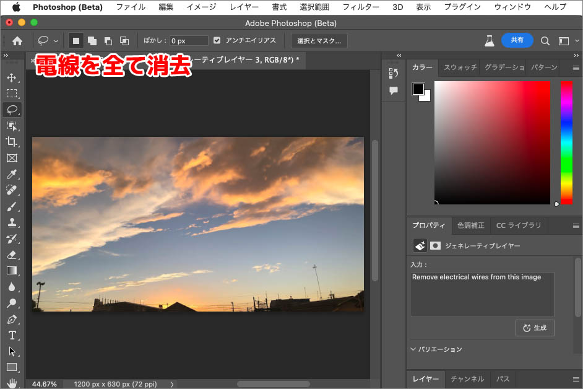Select the Clone Stamp tool
This screenshot has width=583, height=389.
coord(12,223)
